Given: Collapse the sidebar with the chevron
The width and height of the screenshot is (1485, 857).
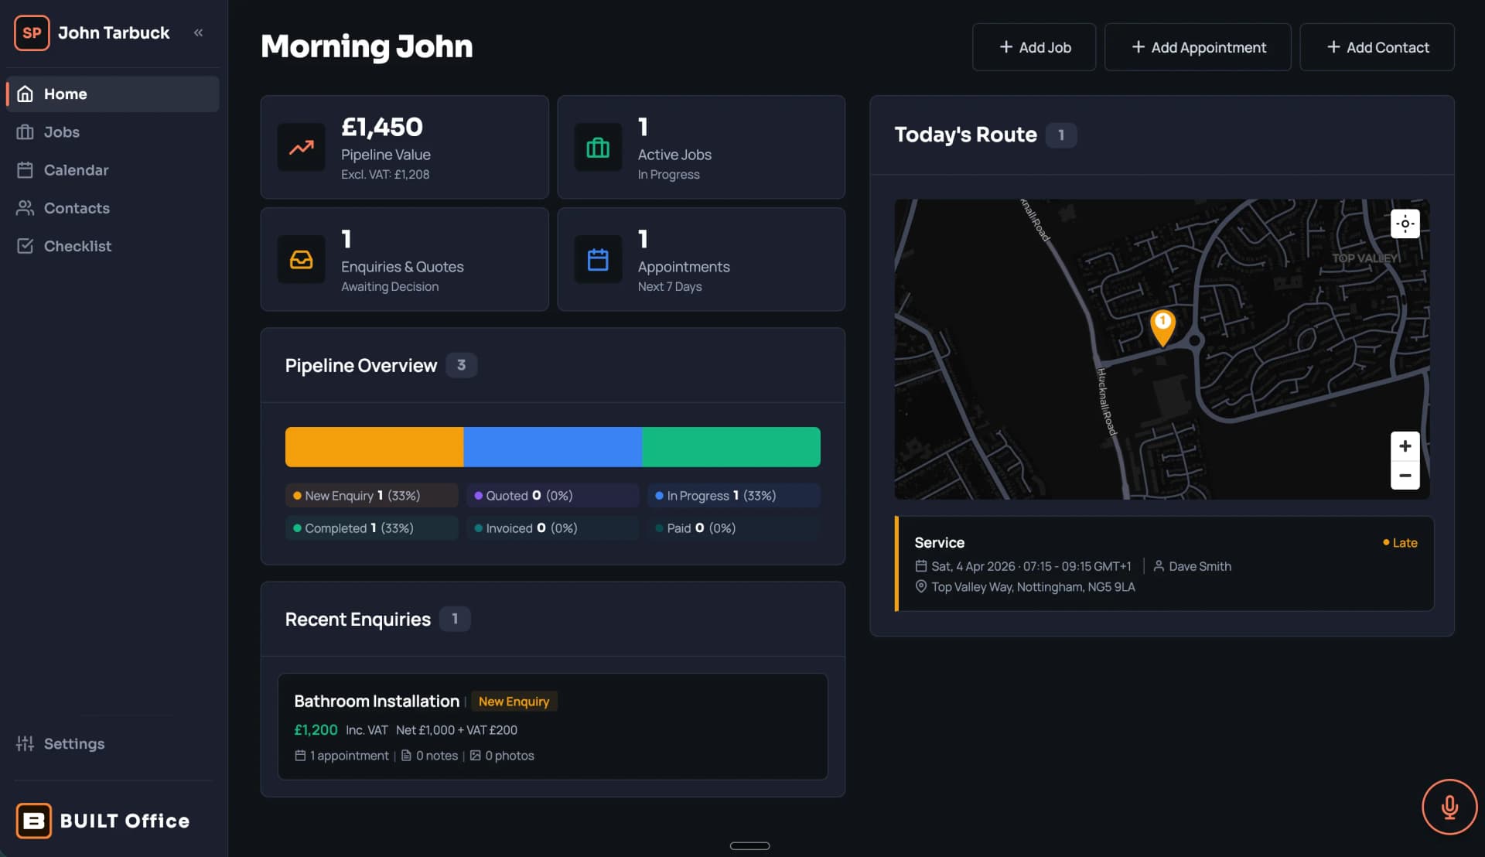Looking at the screenshot, I should pos(199,32).
